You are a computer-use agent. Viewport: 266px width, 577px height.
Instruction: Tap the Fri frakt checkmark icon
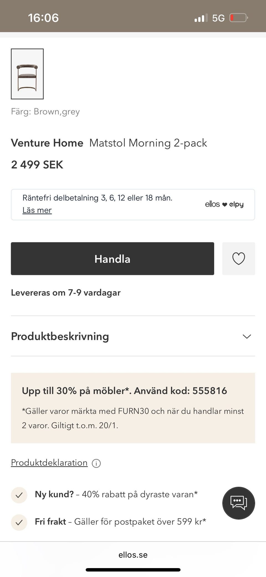[19, 522]
